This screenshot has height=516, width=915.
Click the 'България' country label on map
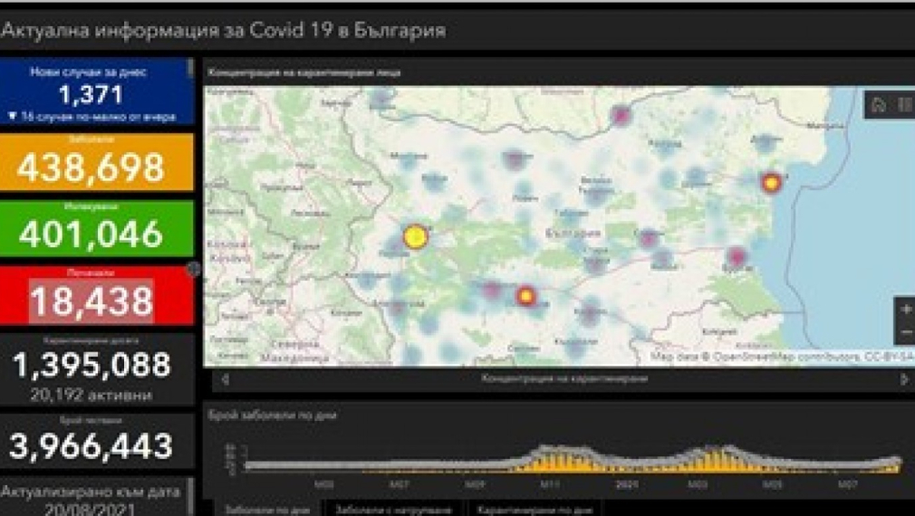573,234
